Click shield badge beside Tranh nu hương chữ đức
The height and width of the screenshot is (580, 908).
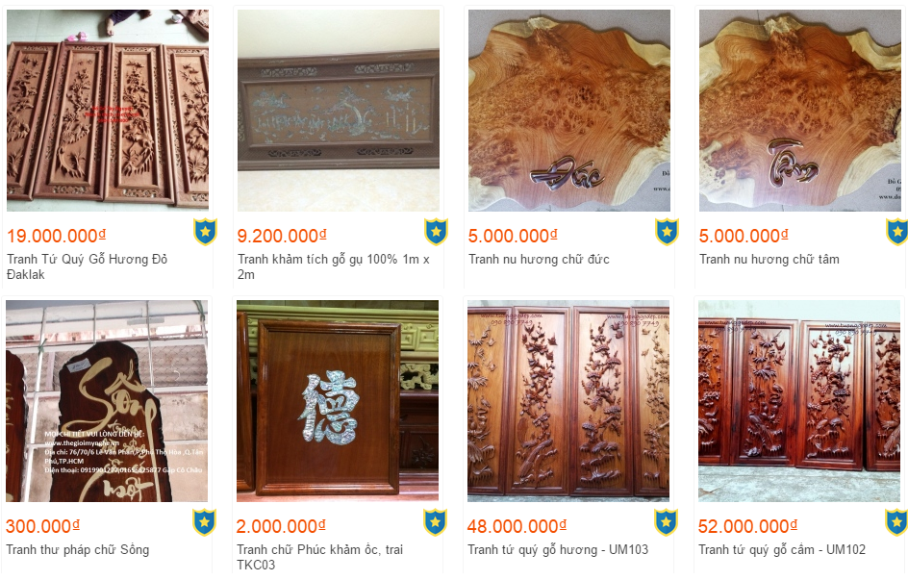(667, 232)
